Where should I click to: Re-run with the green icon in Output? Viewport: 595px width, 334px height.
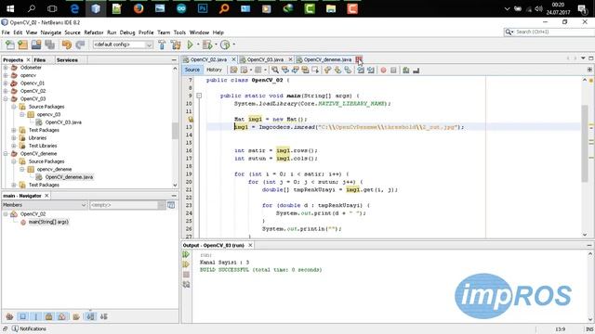click(186, 254)
